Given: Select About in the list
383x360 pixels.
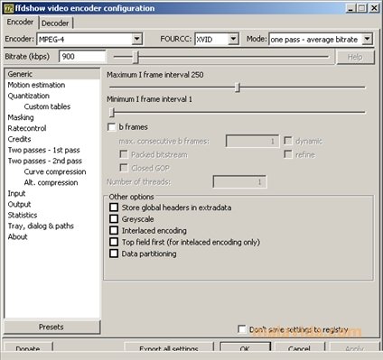Looking at the screenshot, I should pyautogui.click(x=52, y=236).
